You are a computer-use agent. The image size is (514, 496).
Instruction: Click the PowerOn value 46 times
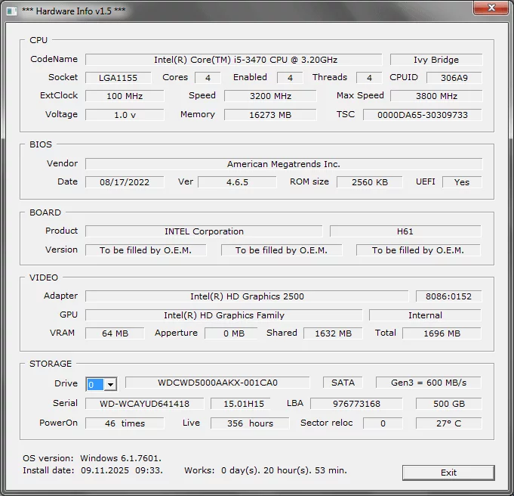click(x=125, y=423)
